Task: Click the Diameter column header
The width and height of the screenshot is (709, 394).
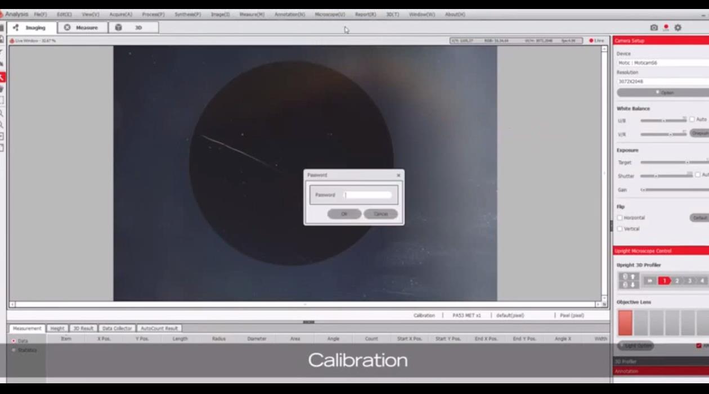Action: [257, 339]
